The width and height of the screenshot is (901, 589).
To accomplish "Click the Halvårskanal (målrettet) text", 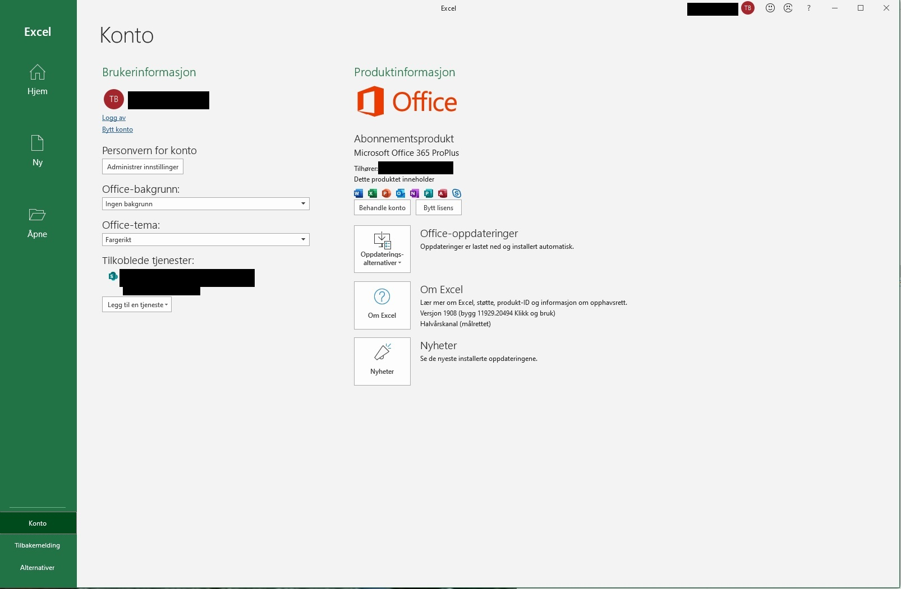I will [x=456, y=324].
